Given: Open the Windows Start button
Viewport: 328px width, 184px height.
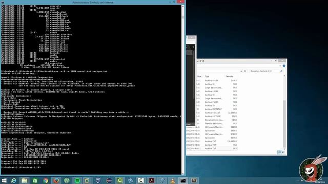Looking at the screenshot, I should click(x=4, y=180).
